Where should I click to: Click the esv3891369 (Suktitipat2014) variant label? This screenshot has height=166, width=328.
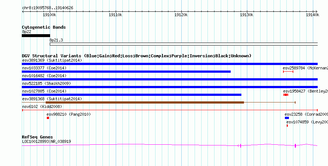click(x=52, y=61)
